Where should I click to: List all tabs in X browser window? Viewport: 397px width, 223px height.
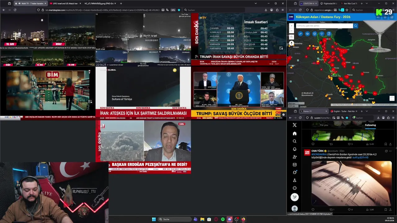click(367, 111)
